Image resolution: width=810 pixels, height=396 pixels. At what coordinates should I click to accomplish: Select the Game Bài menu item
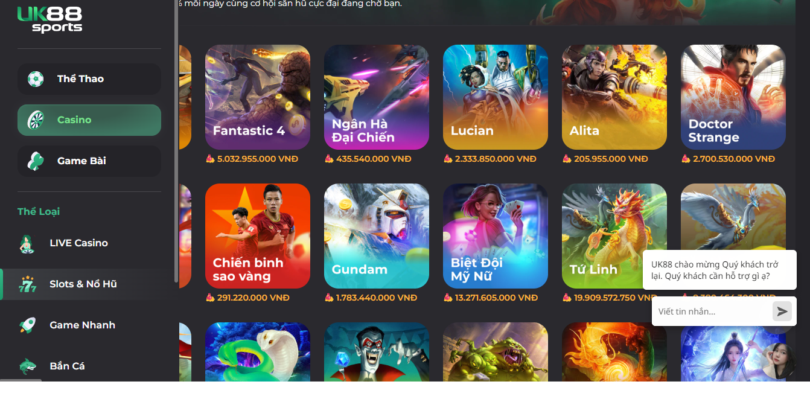(x=89, y=161)
